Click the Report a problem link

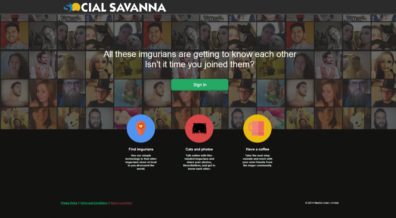pos(121,203)
